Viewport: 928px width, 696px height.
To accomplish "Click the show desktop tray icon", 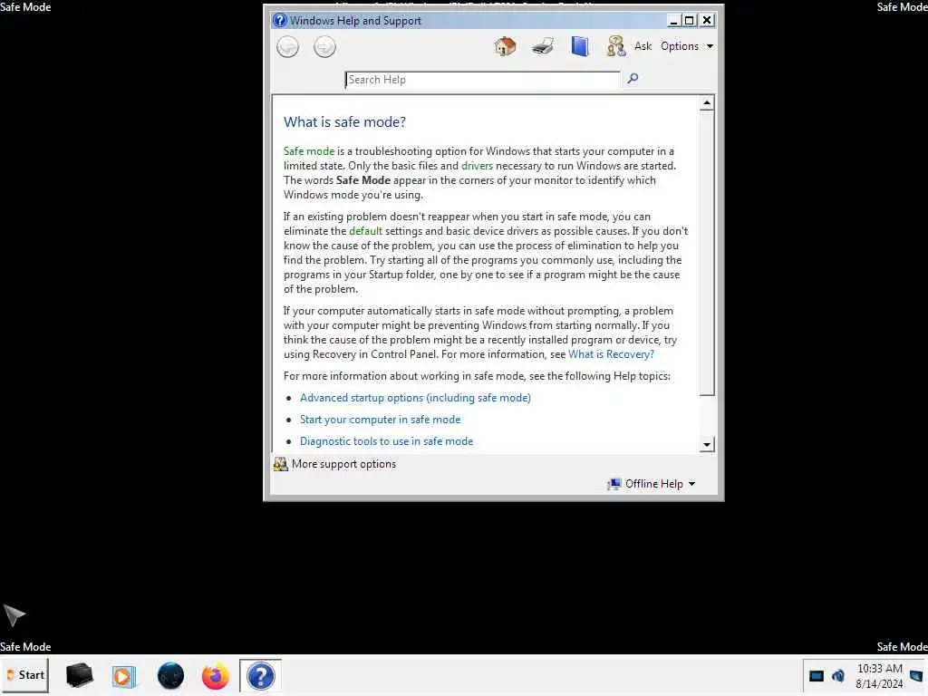I will pos(916,676).
